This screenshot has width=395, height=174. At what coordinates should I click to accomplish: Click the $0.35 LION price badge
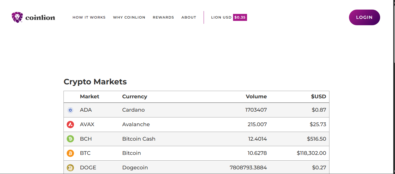pos(240,17)
